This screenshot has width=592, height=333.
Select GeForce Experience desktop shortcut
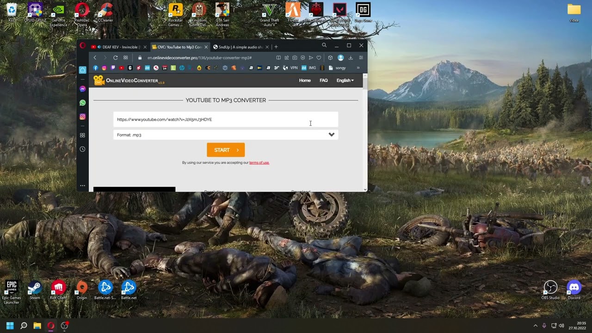[58, 15]
